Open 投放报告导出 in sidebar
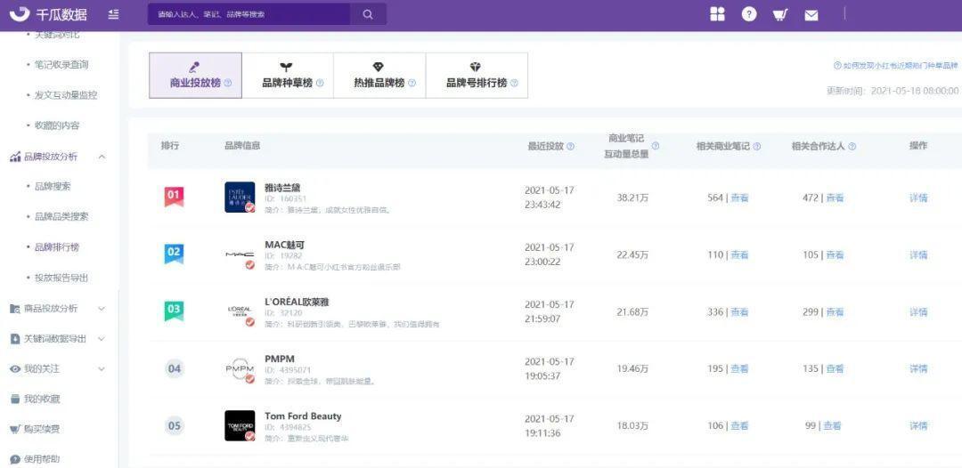 click(x=61, y=278)
